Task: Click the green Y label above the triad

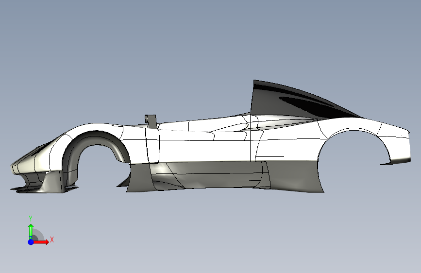Action: (x=31, y=219)
